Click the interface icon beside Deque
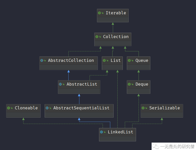196x150 pixels. [x=129, y=84]
